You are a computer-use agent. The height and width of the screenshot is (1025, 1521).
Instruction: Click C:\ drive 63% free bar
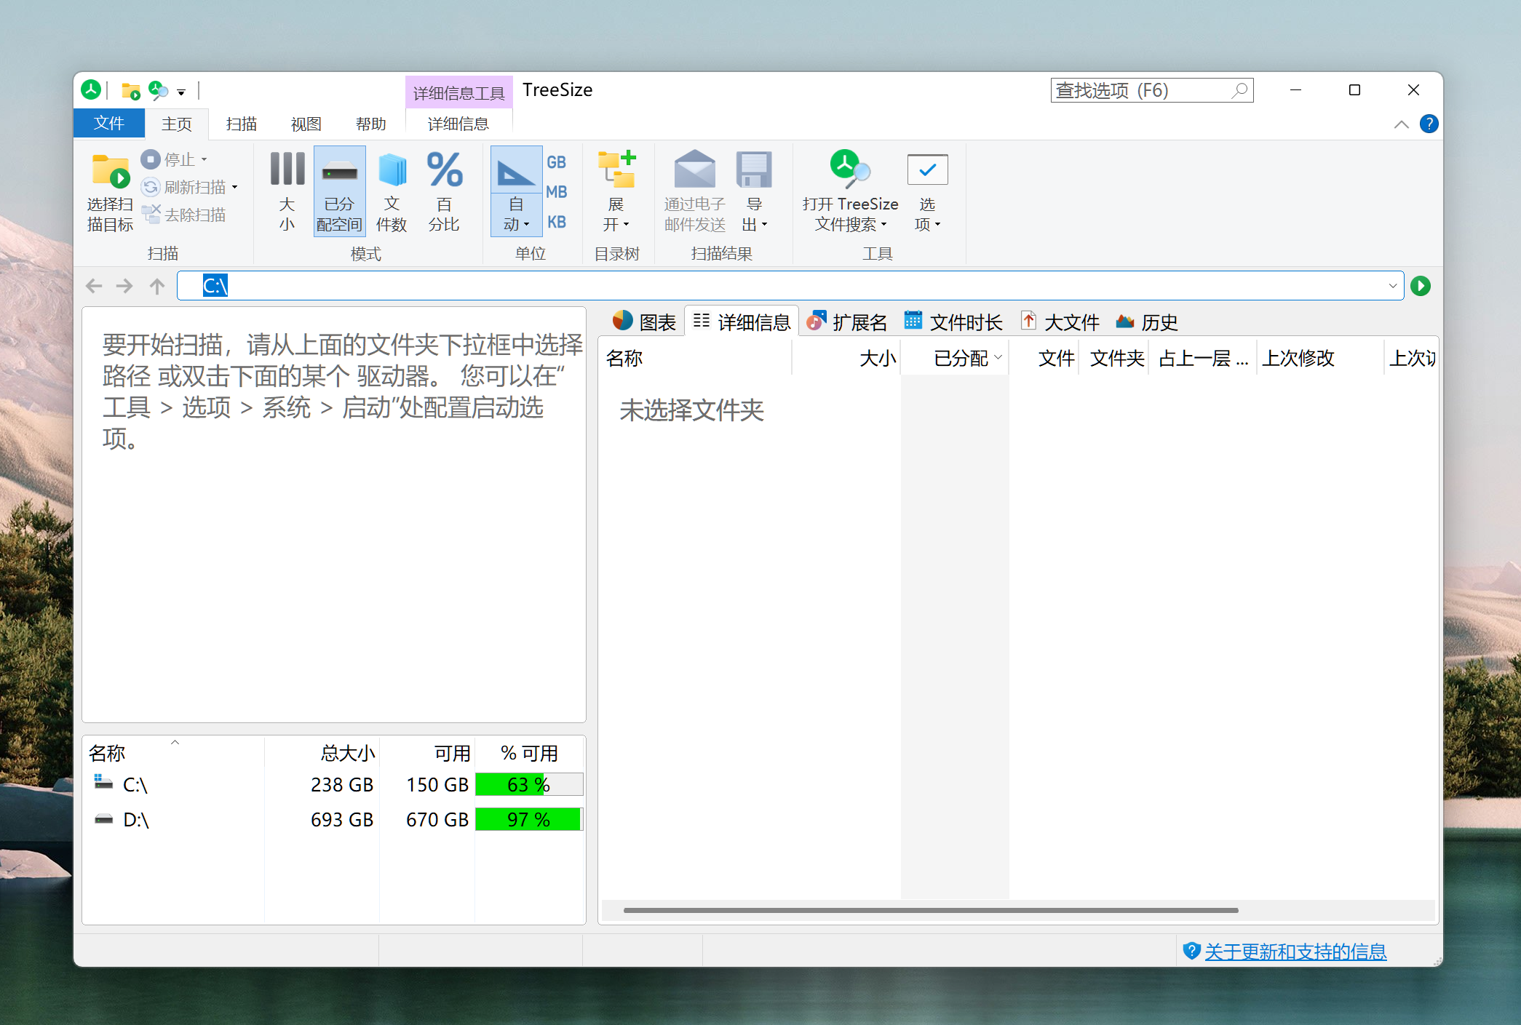(529, 785)
